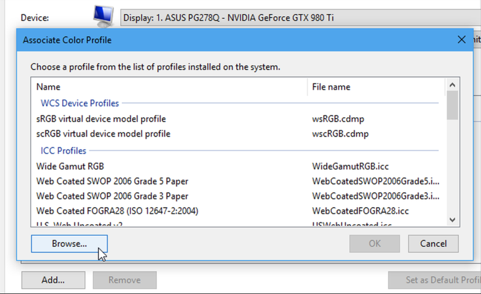Sort profiles by the Name column header
Image resolution: width=481 pixels, height=294 pixels.
pyautogui.click(x=48, y=87)
